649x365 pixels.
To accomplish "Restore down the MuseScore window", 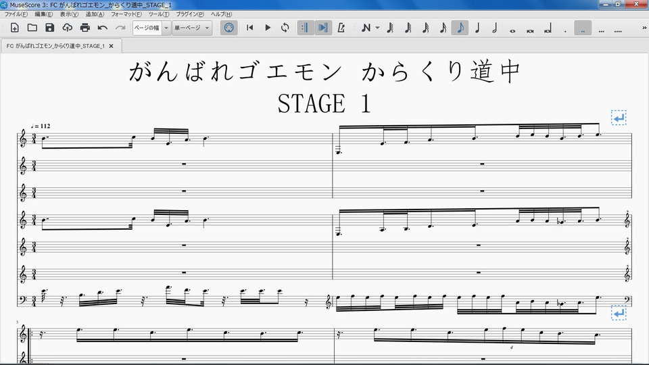I will 618,4.
